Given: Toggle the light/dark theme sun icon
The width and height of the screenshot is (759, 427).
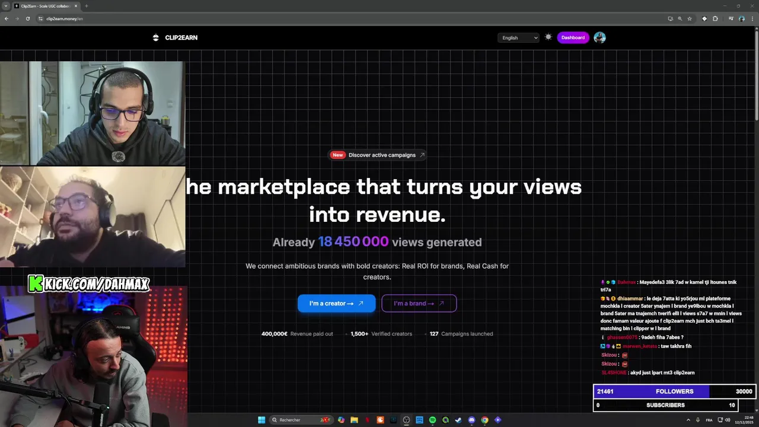Looking at the screenshot, I should click(548, 37).
